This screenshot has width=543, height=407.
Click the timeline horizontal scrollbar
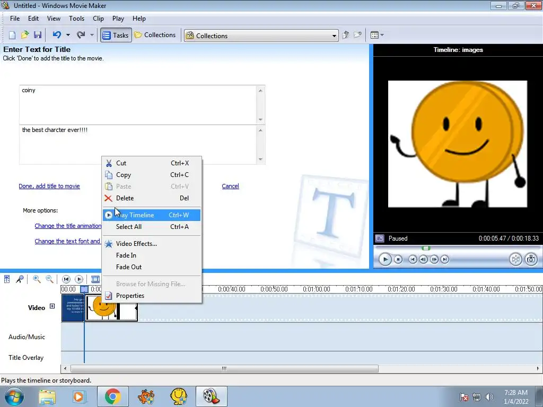(x=224, y=369)
